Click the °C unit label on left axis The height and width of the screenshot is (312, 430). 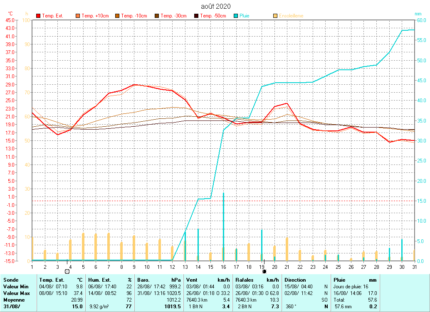10,14
